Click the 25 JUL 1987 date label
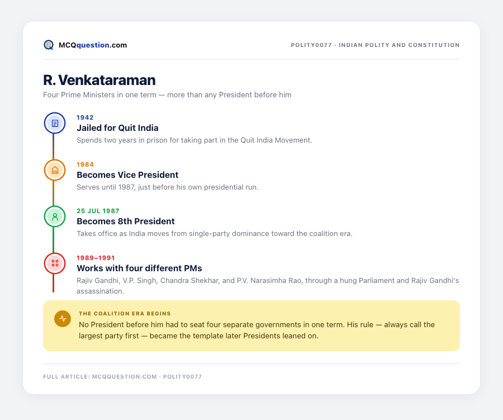The image size is (503, 420). pyautogui.click(x=98, y=211)
